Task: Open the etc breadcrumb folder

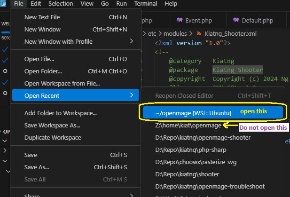Action: [x=152, y=34]
